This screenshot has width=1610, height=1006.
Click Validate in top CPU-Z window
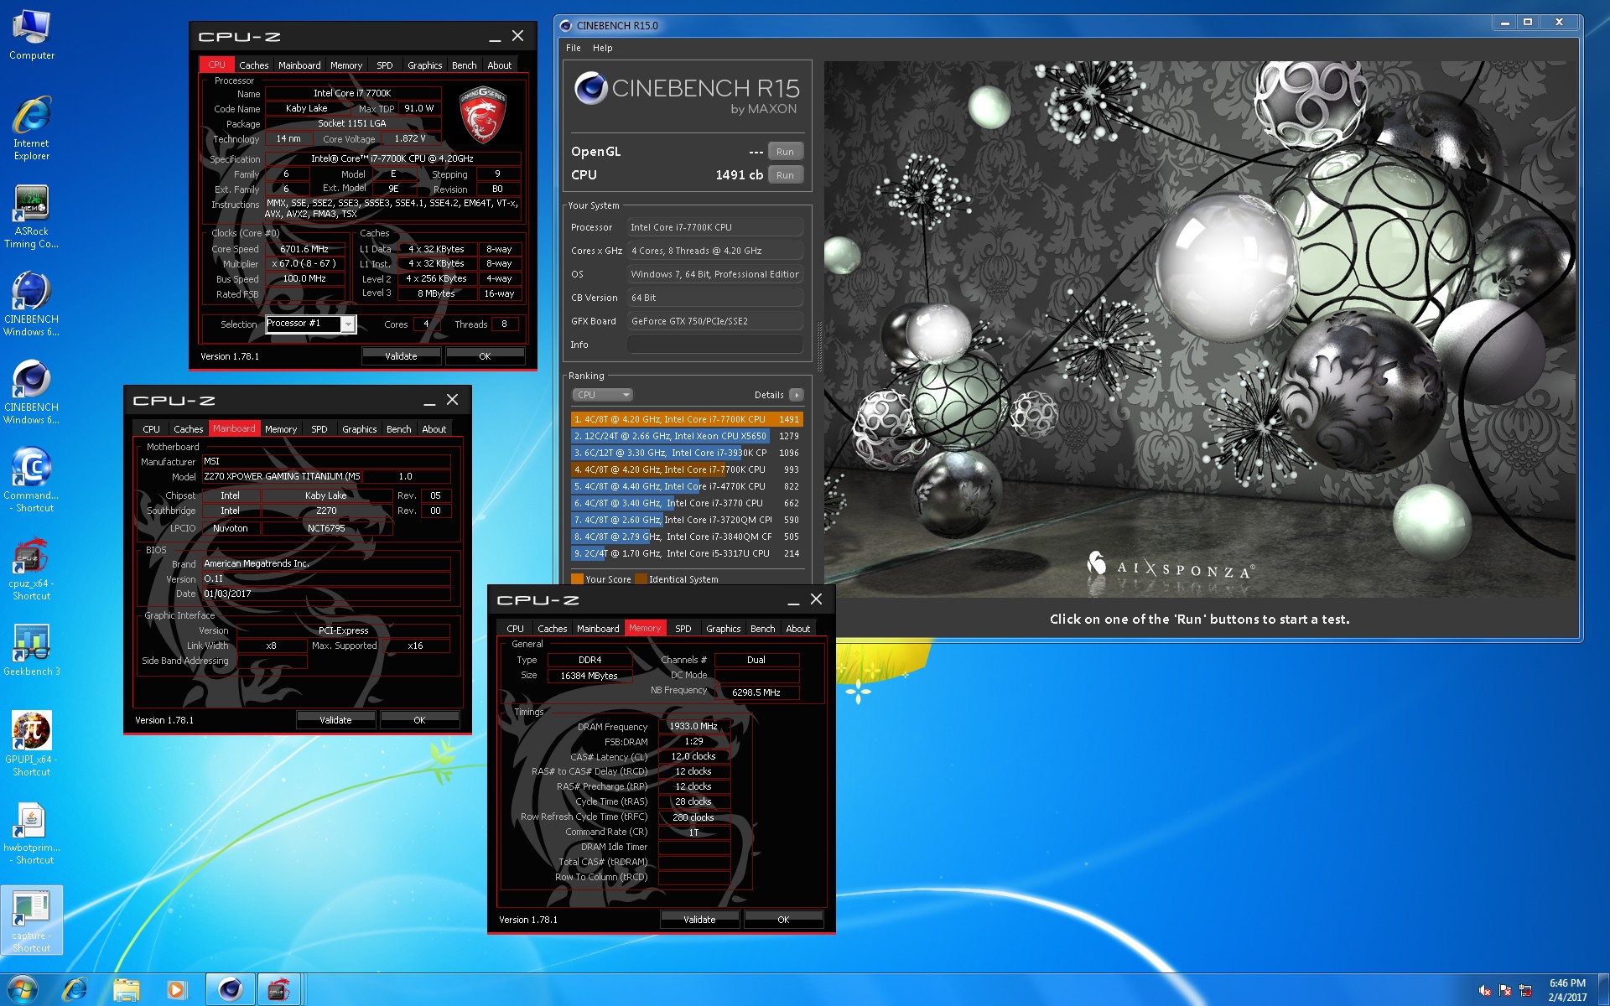[x=401, y=356]
